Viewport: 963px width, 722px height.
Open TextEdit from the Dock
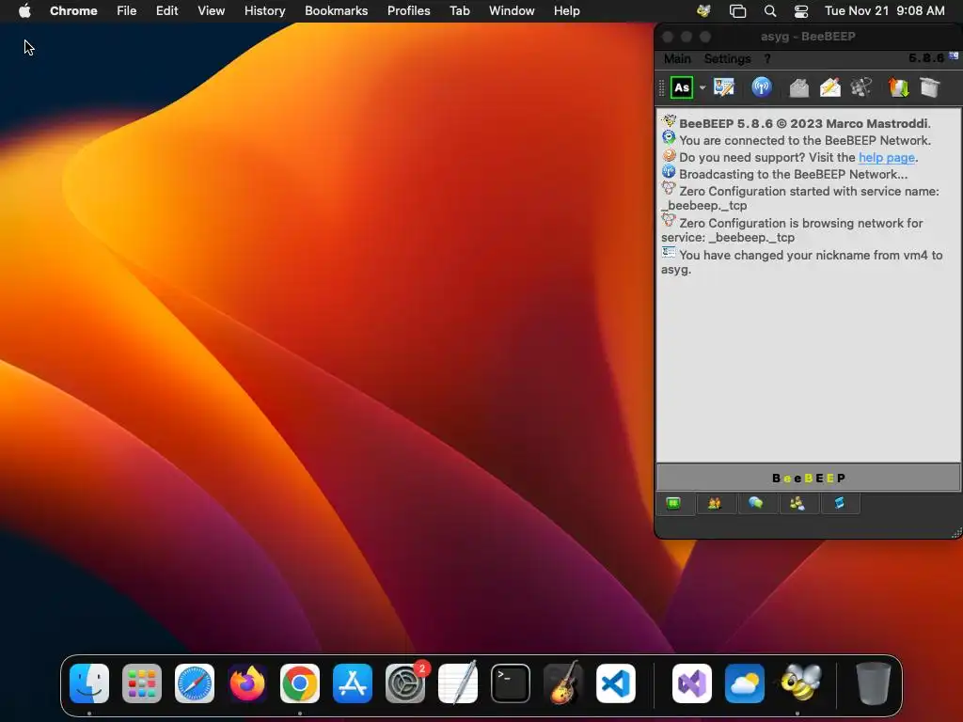[458, 683]
